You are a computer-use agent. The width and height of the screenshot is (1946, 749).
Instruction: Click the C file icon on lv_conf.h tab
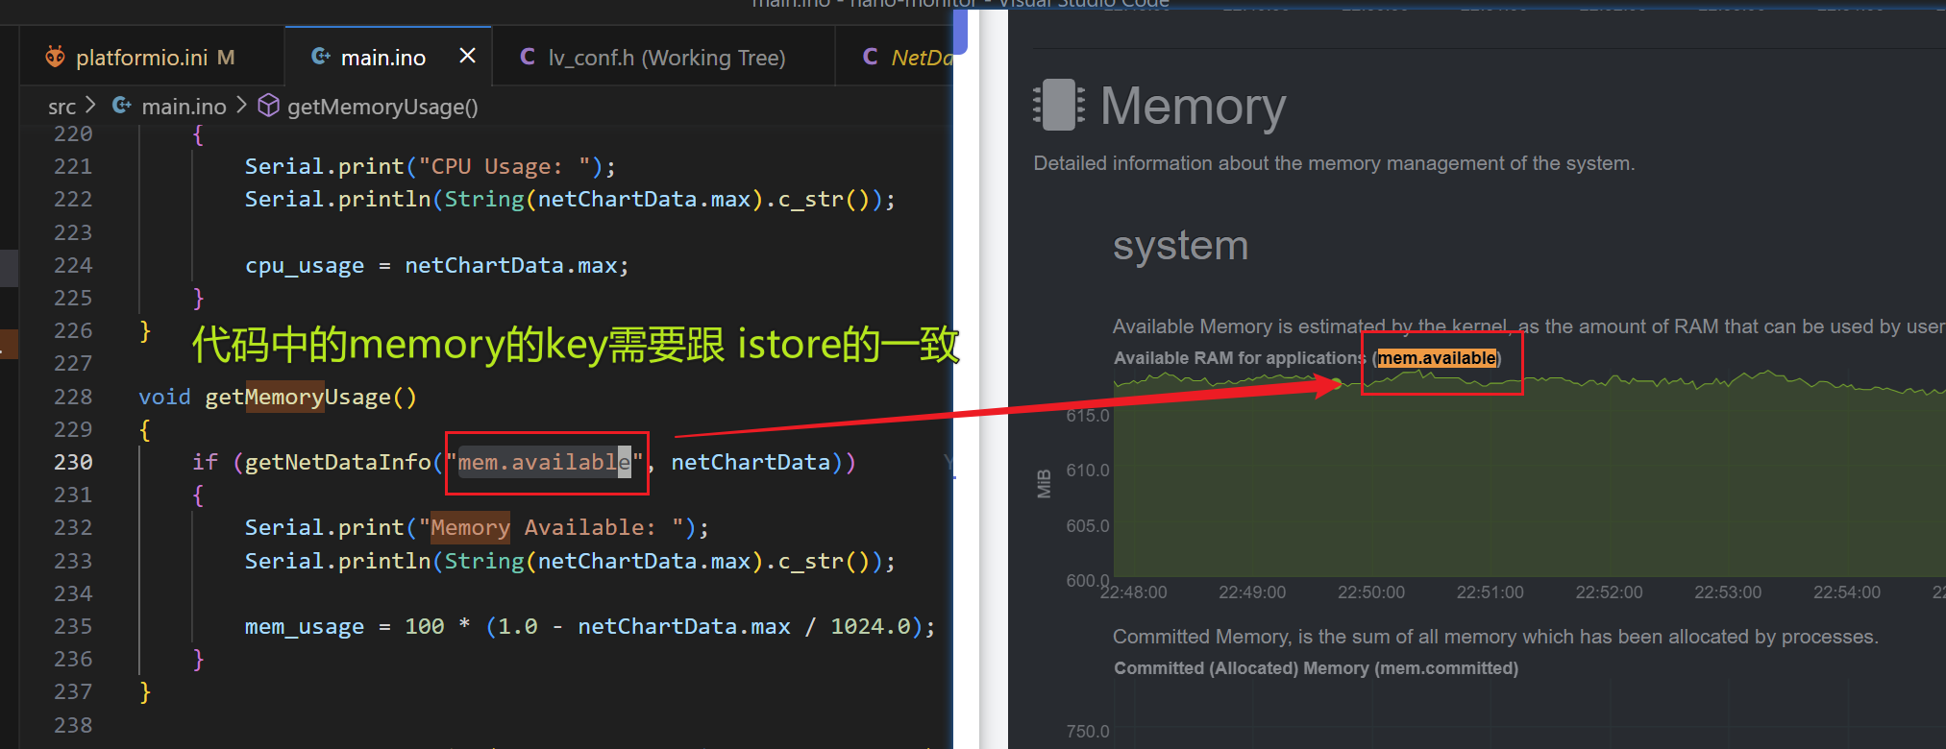[x=528, y=58]
